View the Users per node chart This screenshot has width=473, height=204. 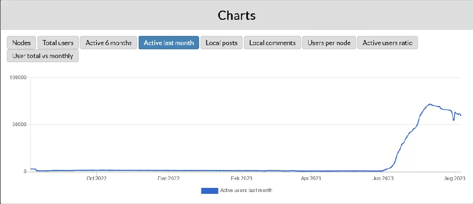[329, 43]
